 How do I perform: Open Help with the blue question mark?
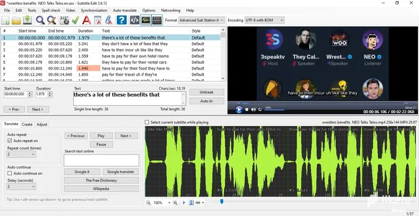(x=122, y=20)
